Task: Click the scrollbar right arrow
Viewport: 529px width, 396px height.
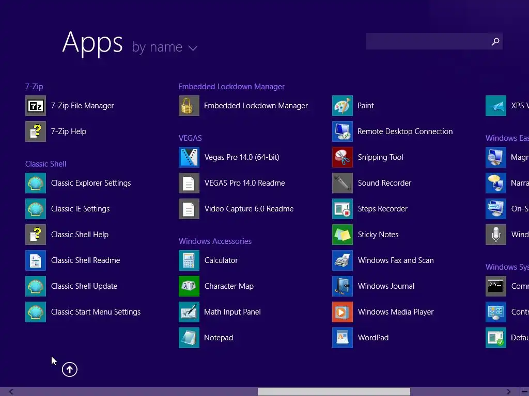Action: tap(509, 392)
